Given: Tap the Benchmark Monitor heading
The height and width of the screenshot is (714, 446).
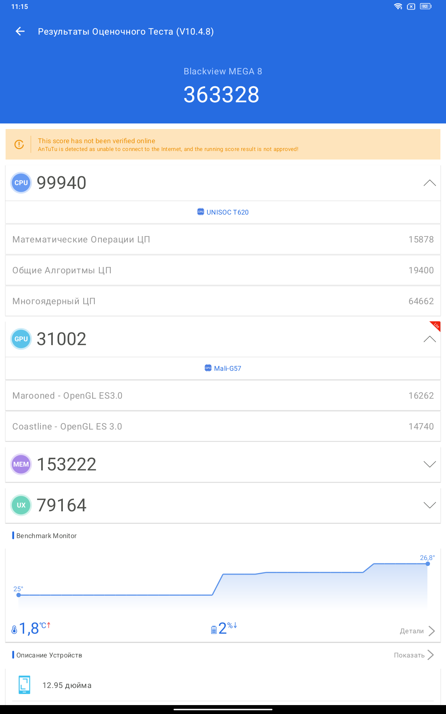Looking at the screenshot, I should 46,535.
